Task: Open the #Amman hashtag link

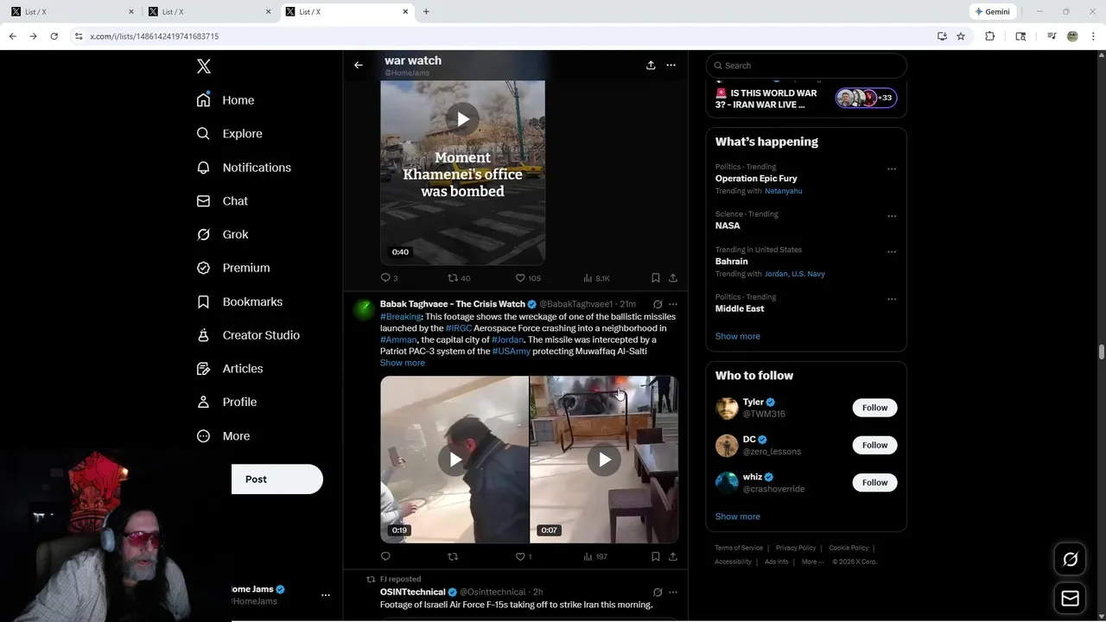Action: (x=398, y=340)
